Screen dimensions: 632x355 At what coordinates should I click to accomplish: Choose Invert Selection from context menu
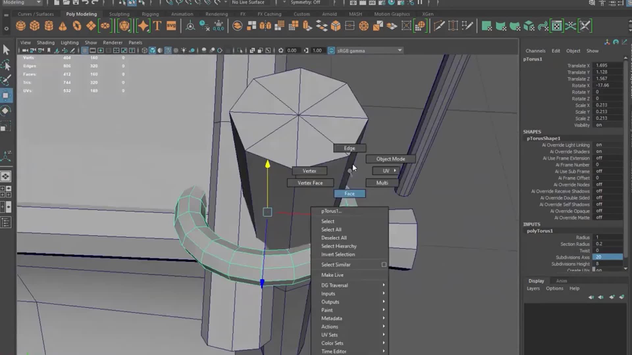(x=338, y=254)
